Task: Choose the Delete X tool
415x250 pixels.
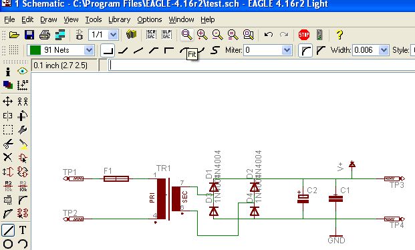Action: [x=7, y=158]
